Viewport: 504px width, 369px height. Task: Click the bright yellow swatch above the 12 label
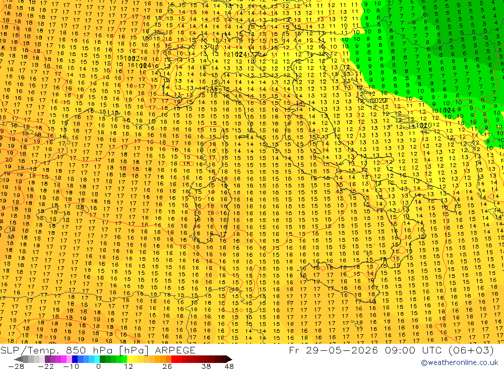tap(130, 359)
